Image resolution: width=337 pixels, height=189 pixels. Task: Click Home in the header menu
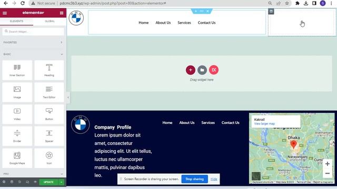[x=144, y=23]
